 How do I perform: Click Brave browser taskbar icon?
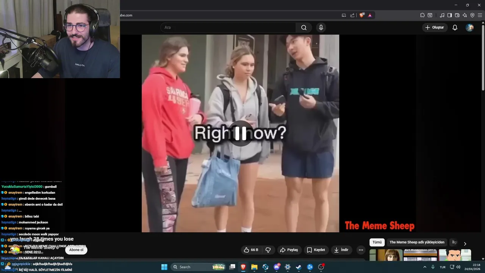coord(243,267)
